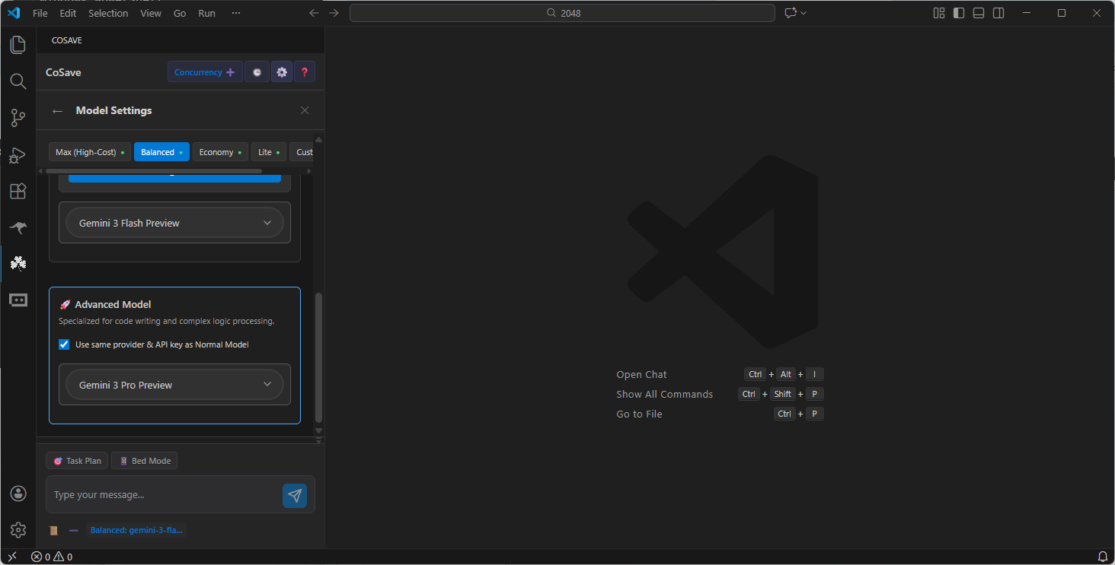The image size is (1115, 565).
Task: Open CoSave settings via the gear icon
Action: point(281,71)
